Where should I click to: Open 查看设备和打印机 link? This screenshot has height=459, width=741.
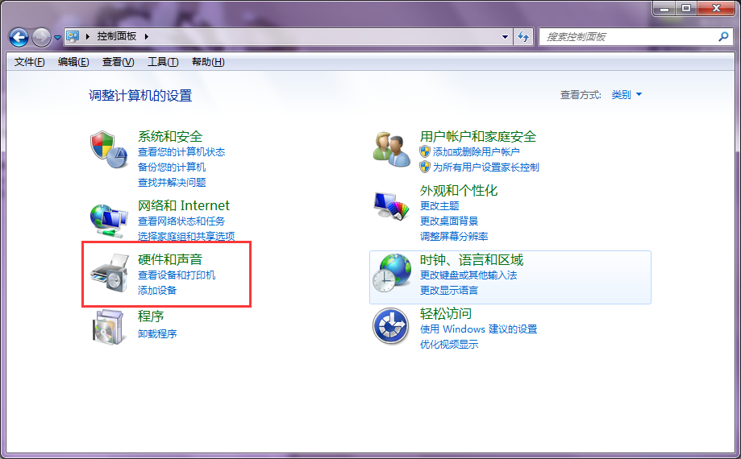pos(177,275)
